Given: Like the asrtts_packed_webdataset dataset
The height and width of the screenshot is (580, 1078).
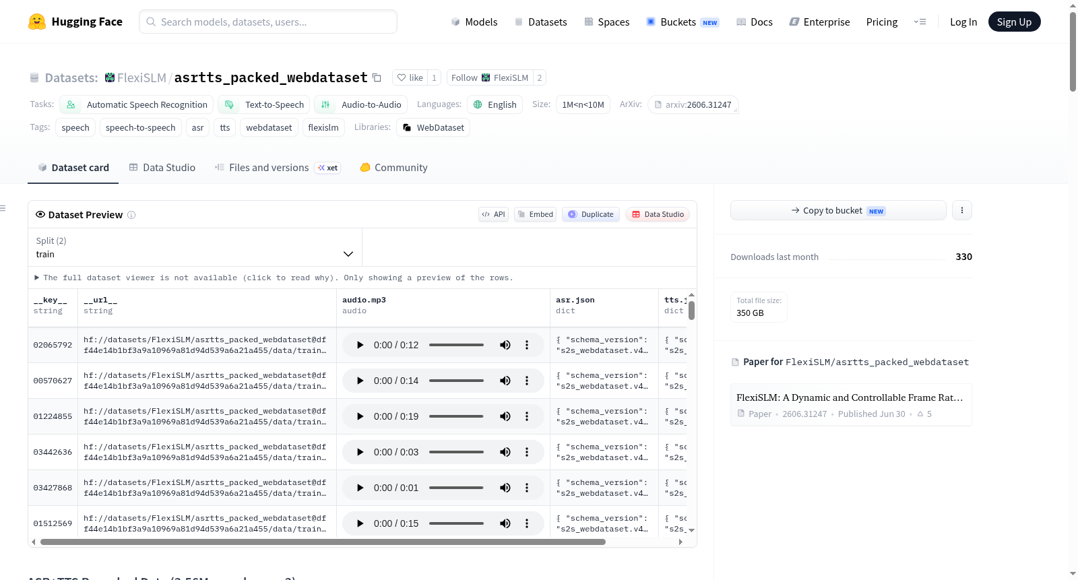Looking at the screenshot, I should pos(410,77).
